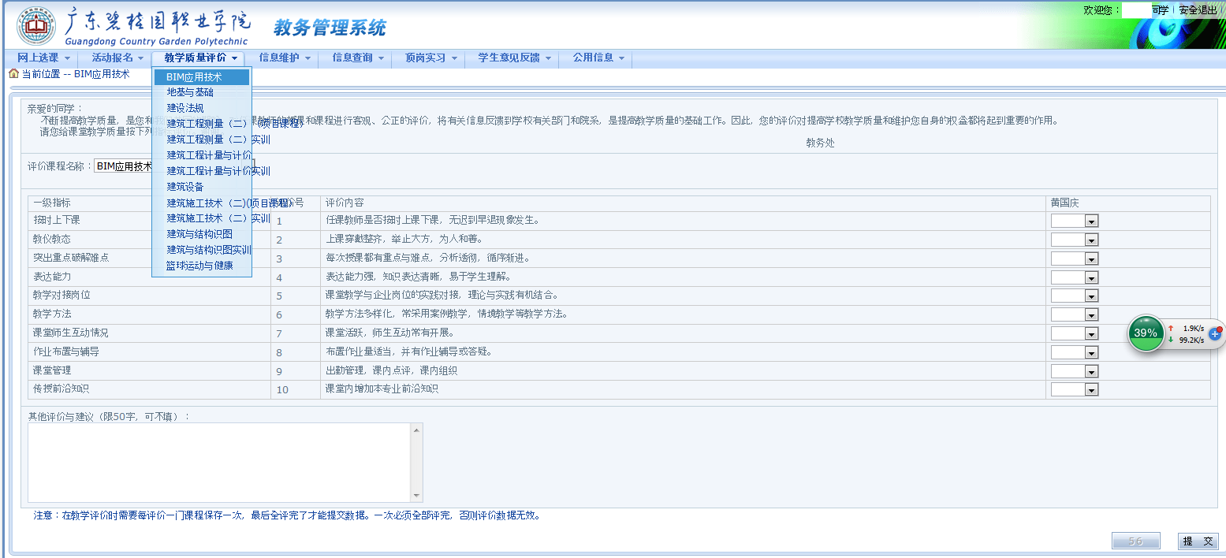Click text 出勤管理，课内点评，课内组织

[391, 370]
